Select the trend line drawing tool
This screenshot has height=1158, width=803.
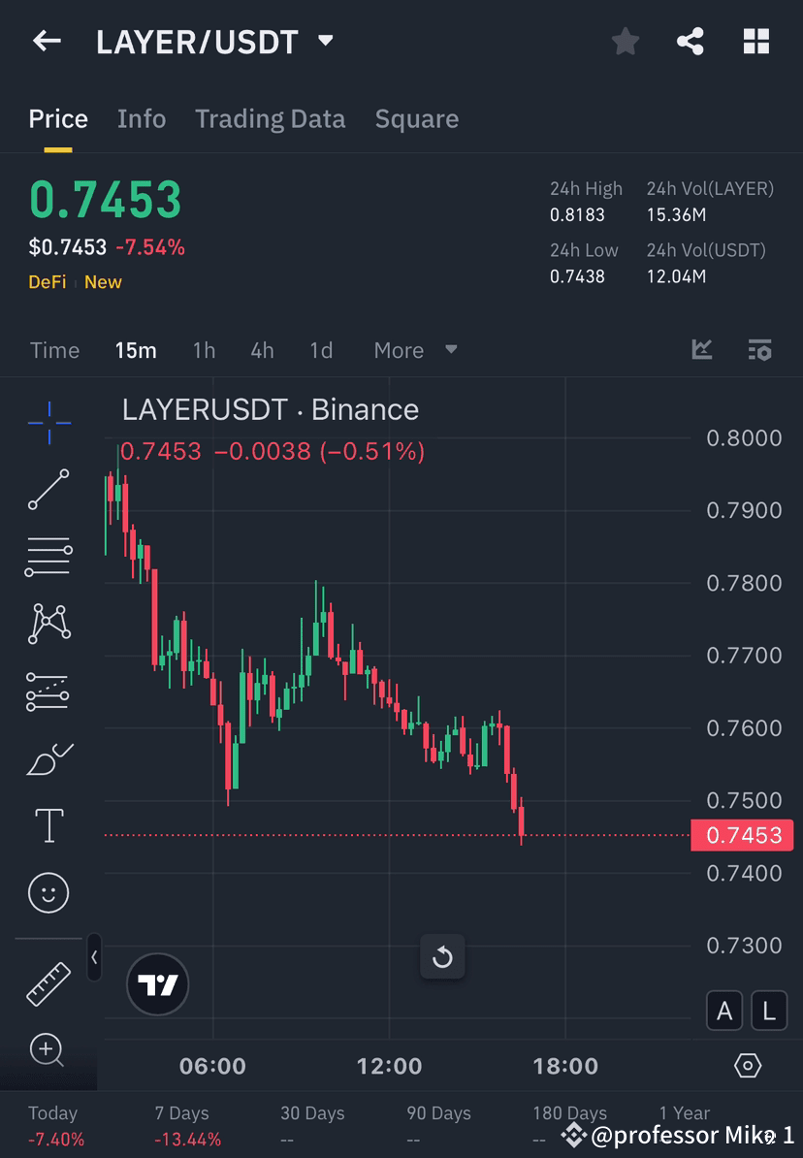pyautogui.click(x=48, y=490)
